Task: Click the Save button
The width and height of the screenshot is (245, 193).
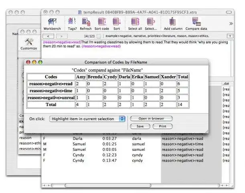Action: [140, 126]
